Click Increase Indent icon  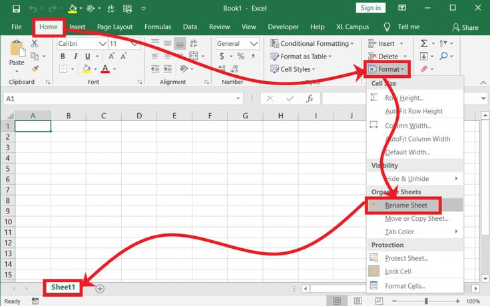(168, 69)
